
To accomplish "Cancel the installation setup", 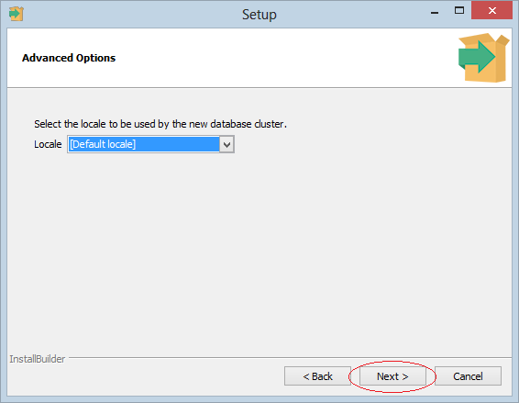I will [x=468, y=376].
